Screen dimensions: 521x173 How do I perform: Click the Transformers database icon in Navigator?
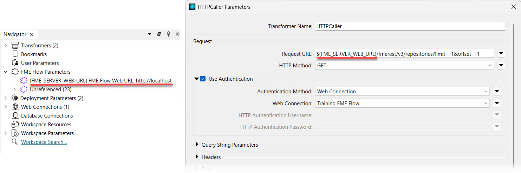(x=15, y=46)
